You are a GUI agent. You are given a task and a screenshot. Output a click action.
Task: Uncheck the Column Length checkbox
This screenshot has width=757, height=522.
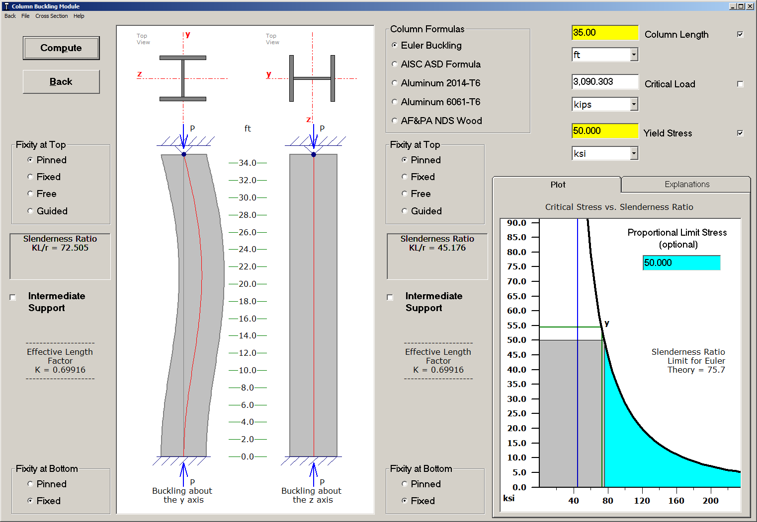coord(740,34)
